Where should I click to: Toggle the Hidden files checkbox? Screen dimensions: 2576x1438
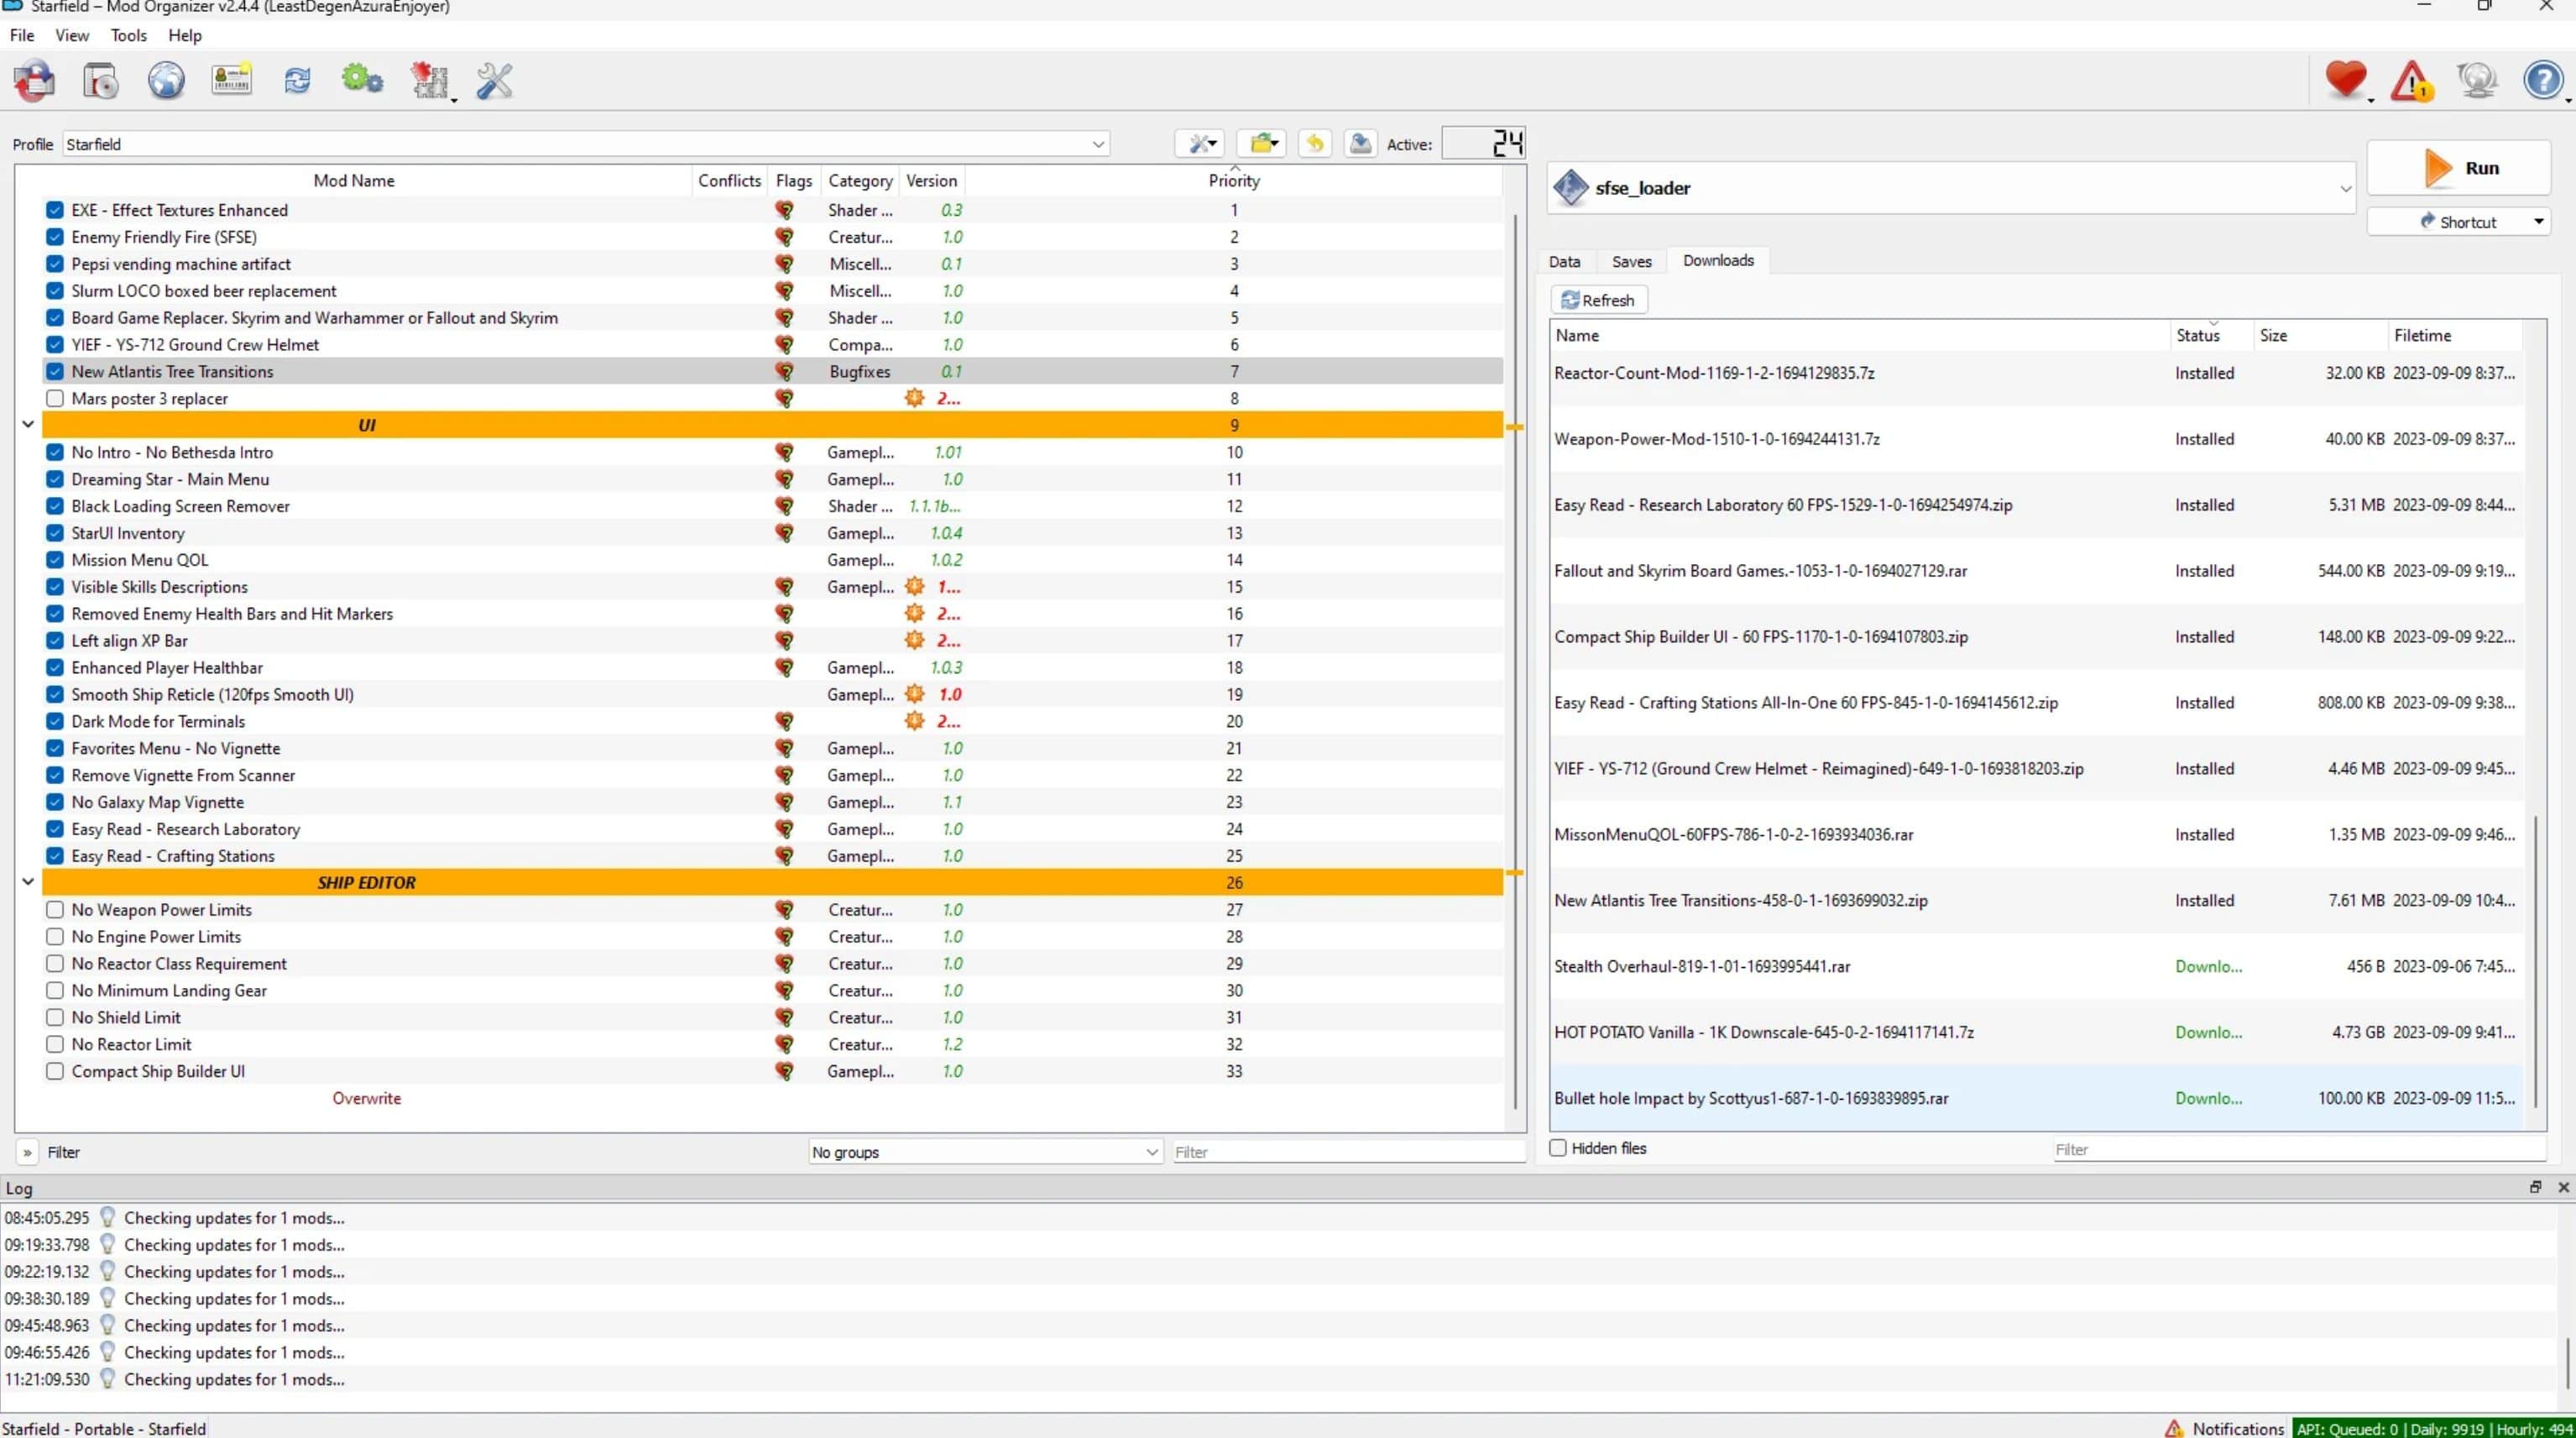coord(1558,1148)
